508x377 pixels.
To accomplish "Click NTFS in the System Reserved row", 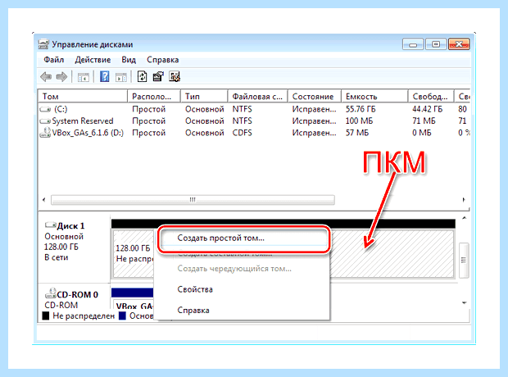I will click(242, 121).
